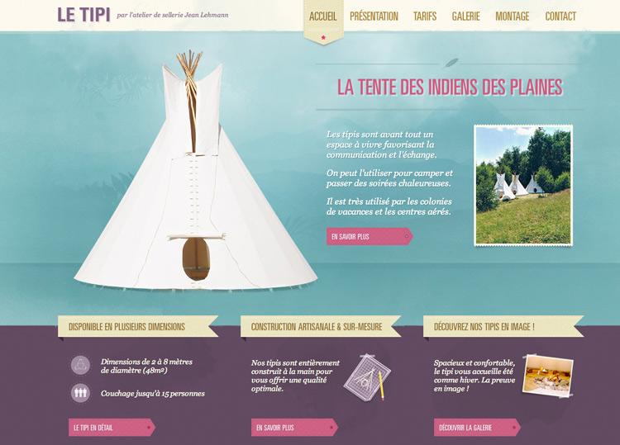The image size is (620, 445).
Task: Click the Disponible en plusieurs dimensions banner
Action: click(x=138, y=326)
